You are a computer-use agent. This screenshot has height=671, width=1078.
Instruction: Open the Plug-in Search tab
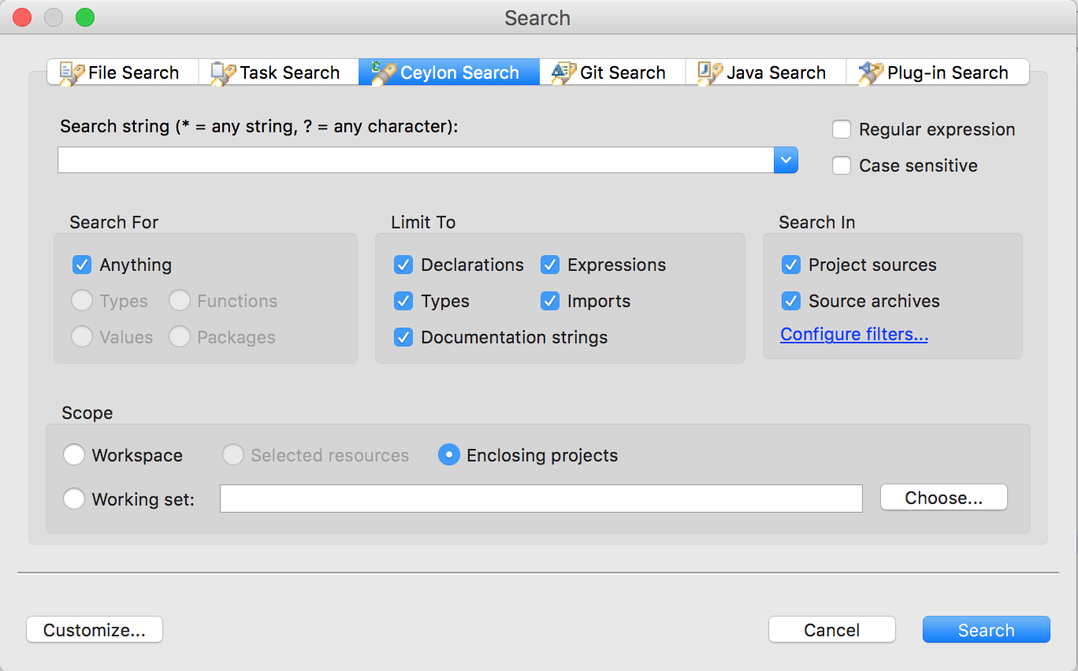pos(938,72)
